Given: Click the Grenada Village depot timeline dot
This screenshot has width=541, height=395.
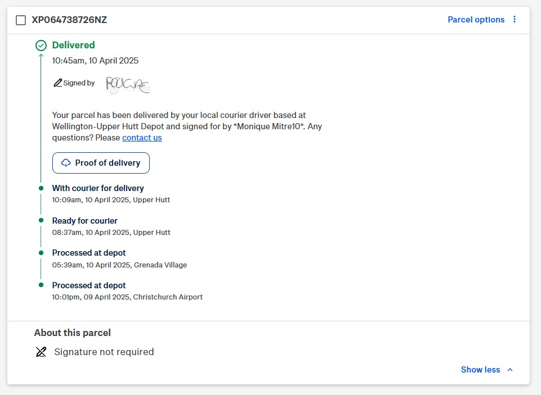Looking at the screenshot, I should 41,253.
